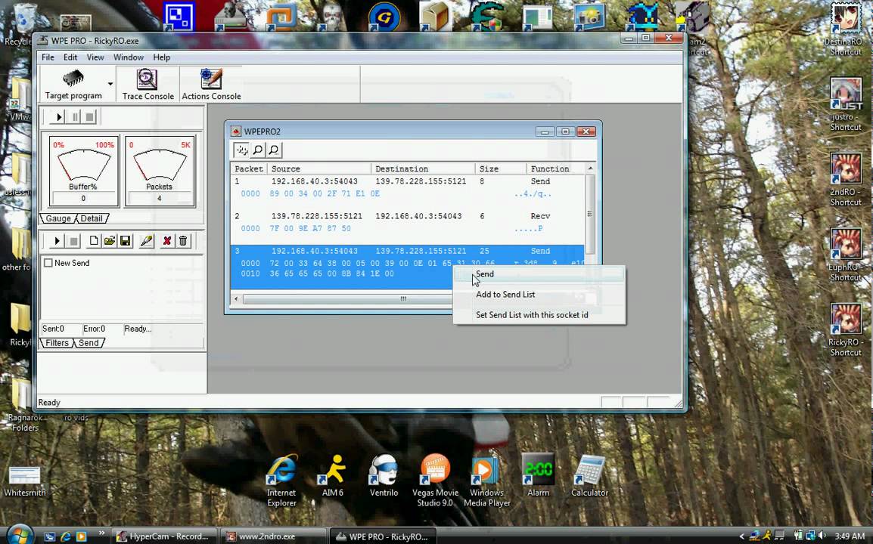Switch to HyperCam taskbar button
Screen dimensions: 873x544
point(163,536)
